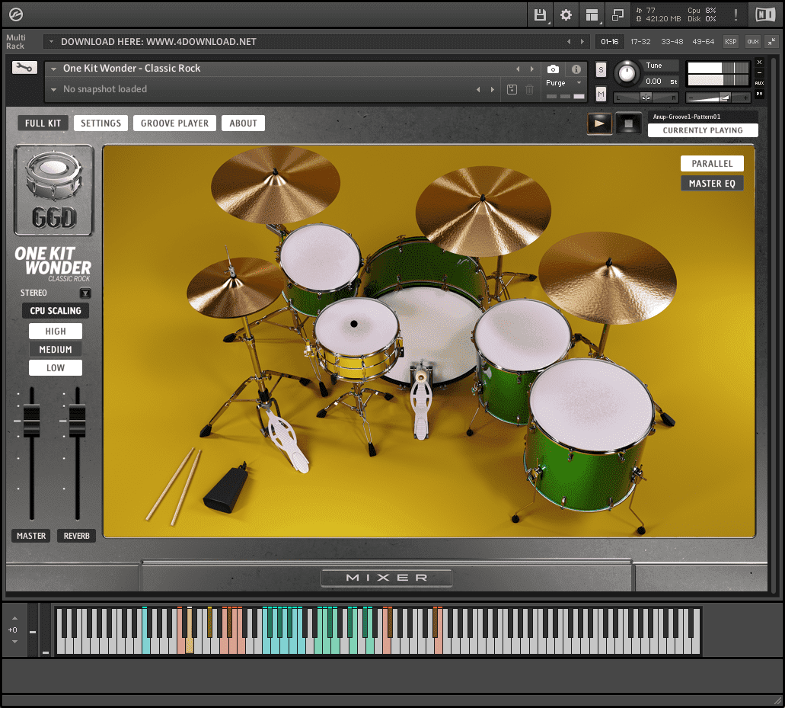The width and height of the screenshot is (785, 708).
Task: Toggle the PARALLEL processing button
Action: pos(712,163)
